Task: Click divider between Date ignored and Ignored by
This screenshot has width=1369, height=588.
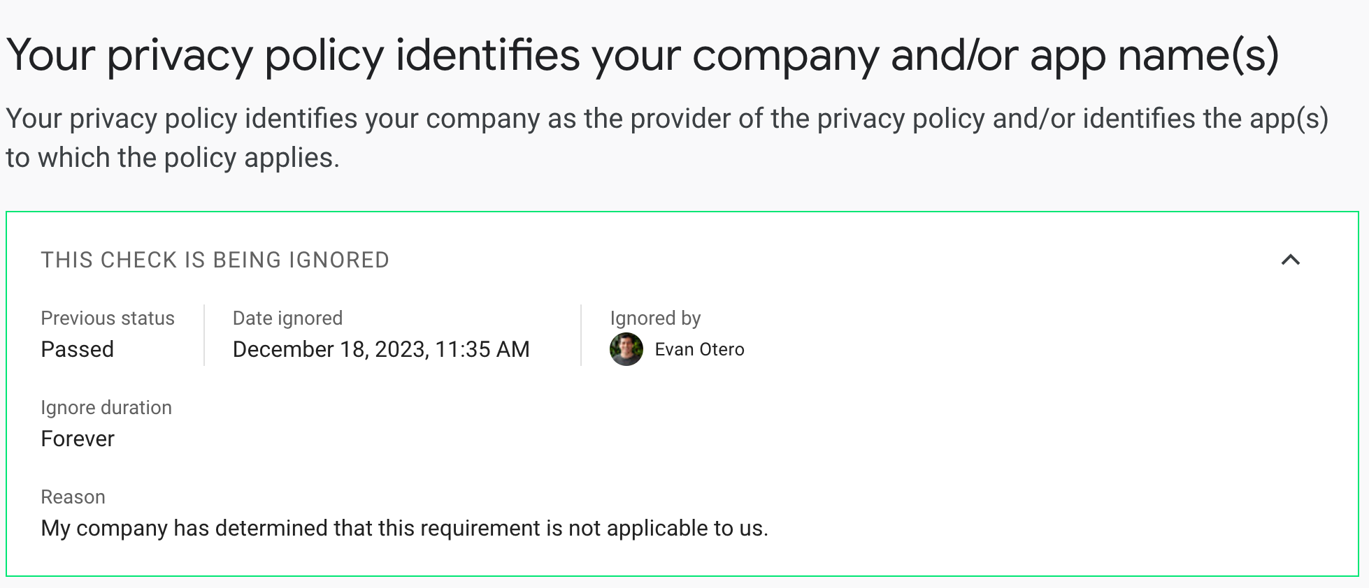Action: 581,335
